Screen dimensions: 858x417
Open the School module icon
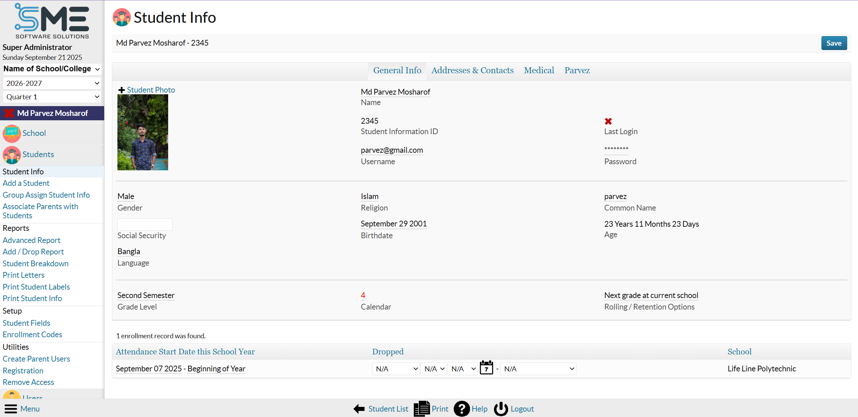tap(12, 133)
